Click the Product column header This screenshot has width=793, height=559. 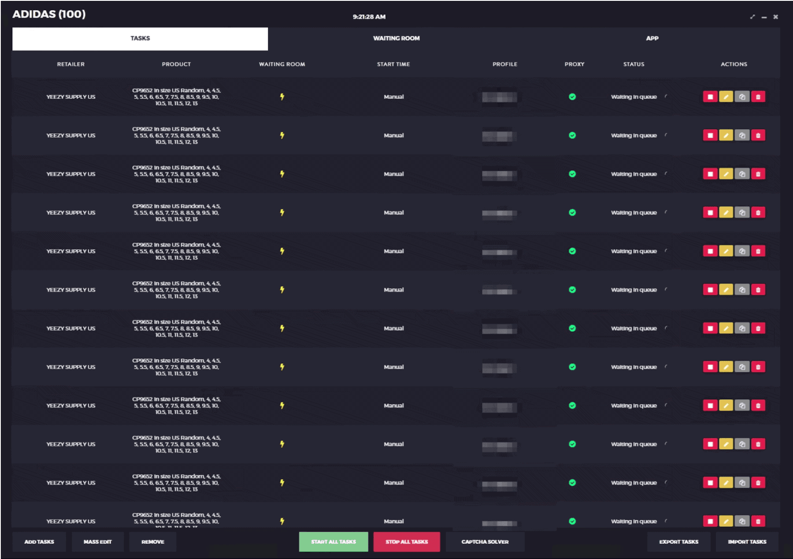click(176, 64)
